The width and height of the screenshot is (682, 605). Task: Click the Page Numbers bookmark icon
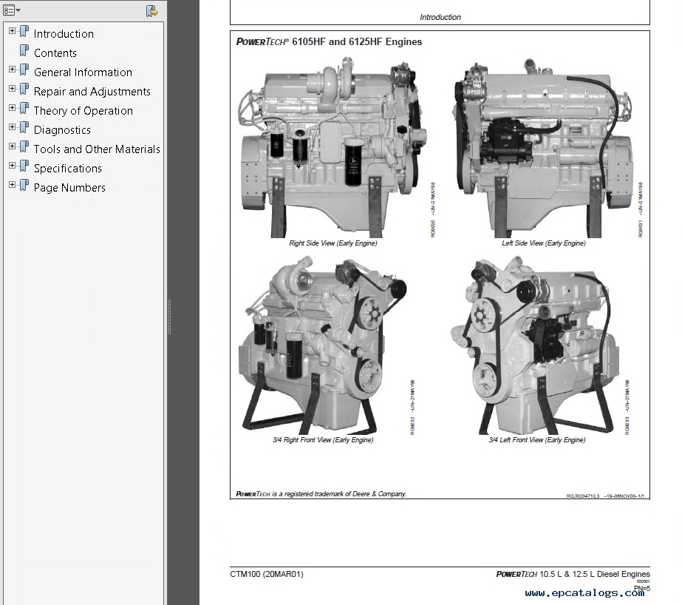tap(24, 185)
